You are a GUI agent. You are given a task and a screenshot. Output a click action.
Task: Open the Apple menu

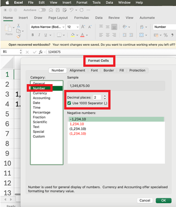pos(7,3)
